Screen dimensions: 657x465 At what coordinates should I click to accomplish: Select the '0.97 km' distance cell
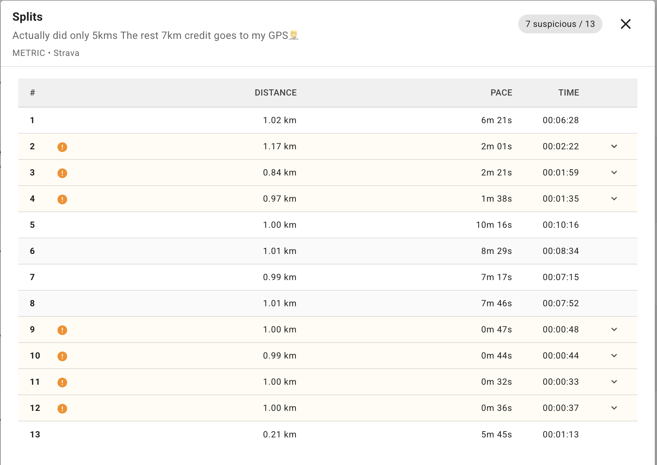279,199
